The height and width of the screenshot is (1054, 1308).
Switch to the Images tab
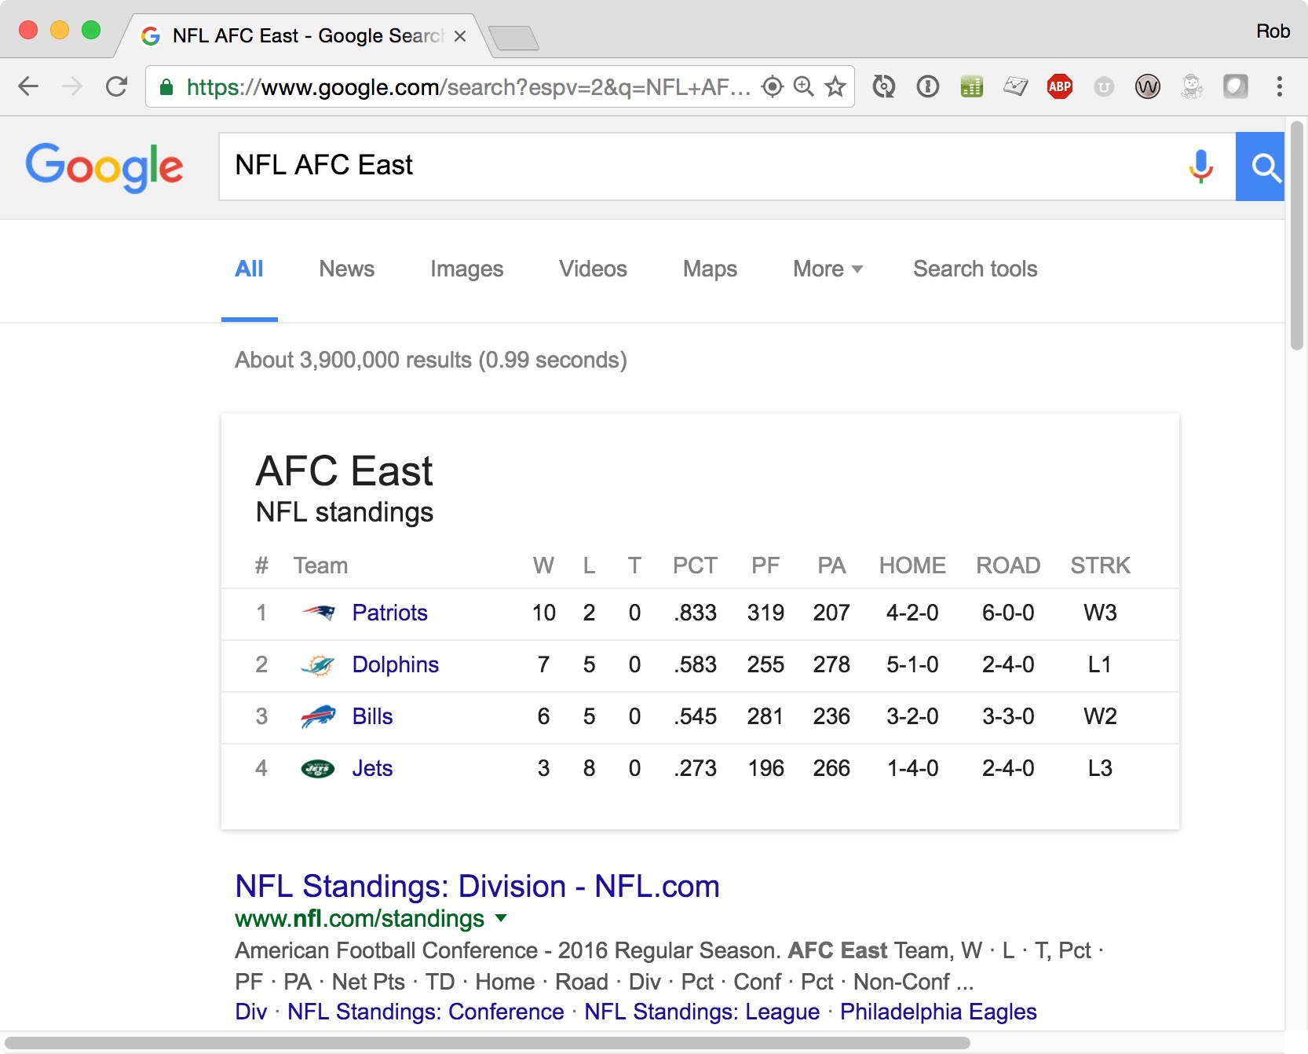[466, 269]
